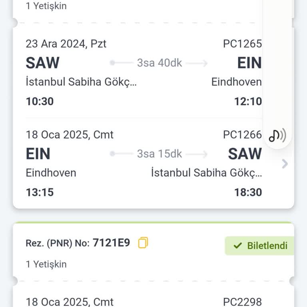This screenshot has width=307, height=307.
Task: Open the SAW departure airport at 10:30
Action: click(x=43, y=63)
